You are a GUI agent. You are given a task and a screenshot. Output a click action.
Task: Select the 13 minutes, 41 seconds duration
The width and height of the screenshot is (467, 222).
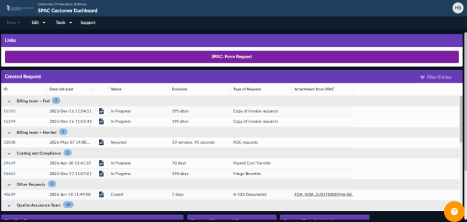click(193, 142)
